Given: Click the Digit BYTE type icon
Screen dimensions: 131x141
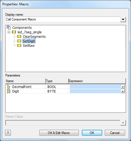Looking at the screenshot, I should click(9, 91).
